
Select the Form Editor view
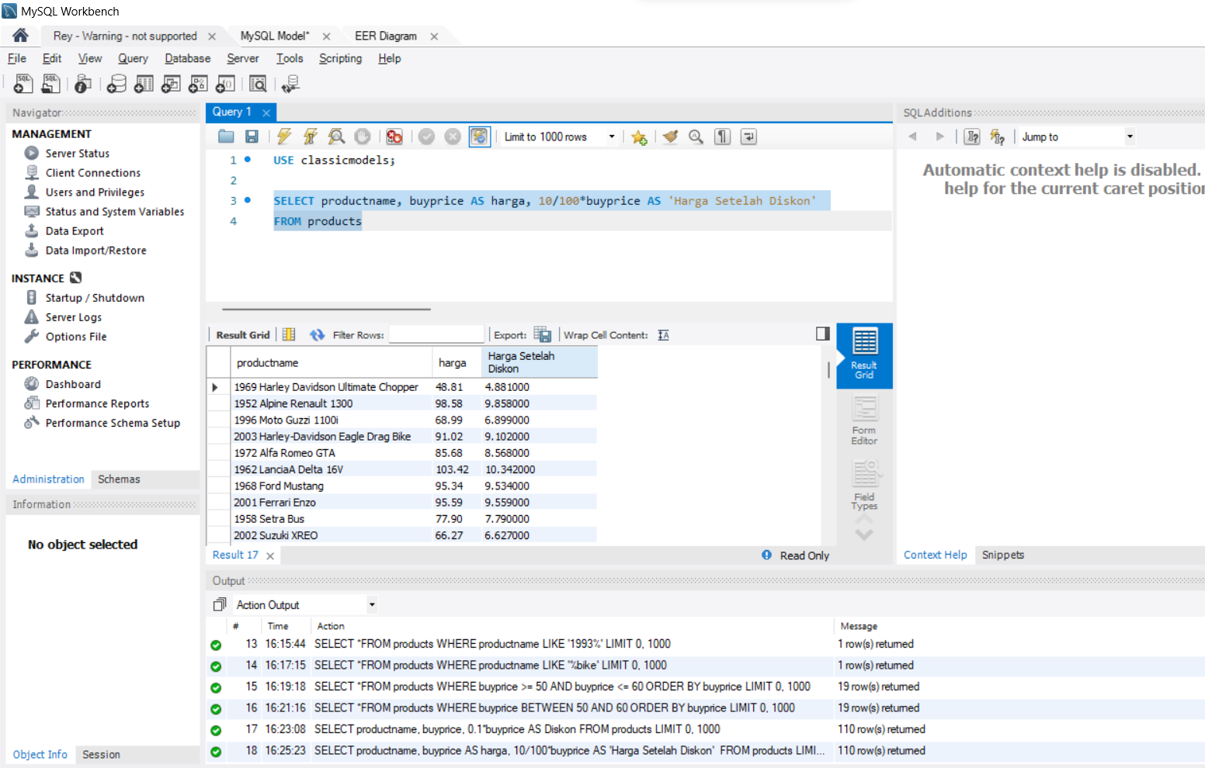click(x=864, y=420)
